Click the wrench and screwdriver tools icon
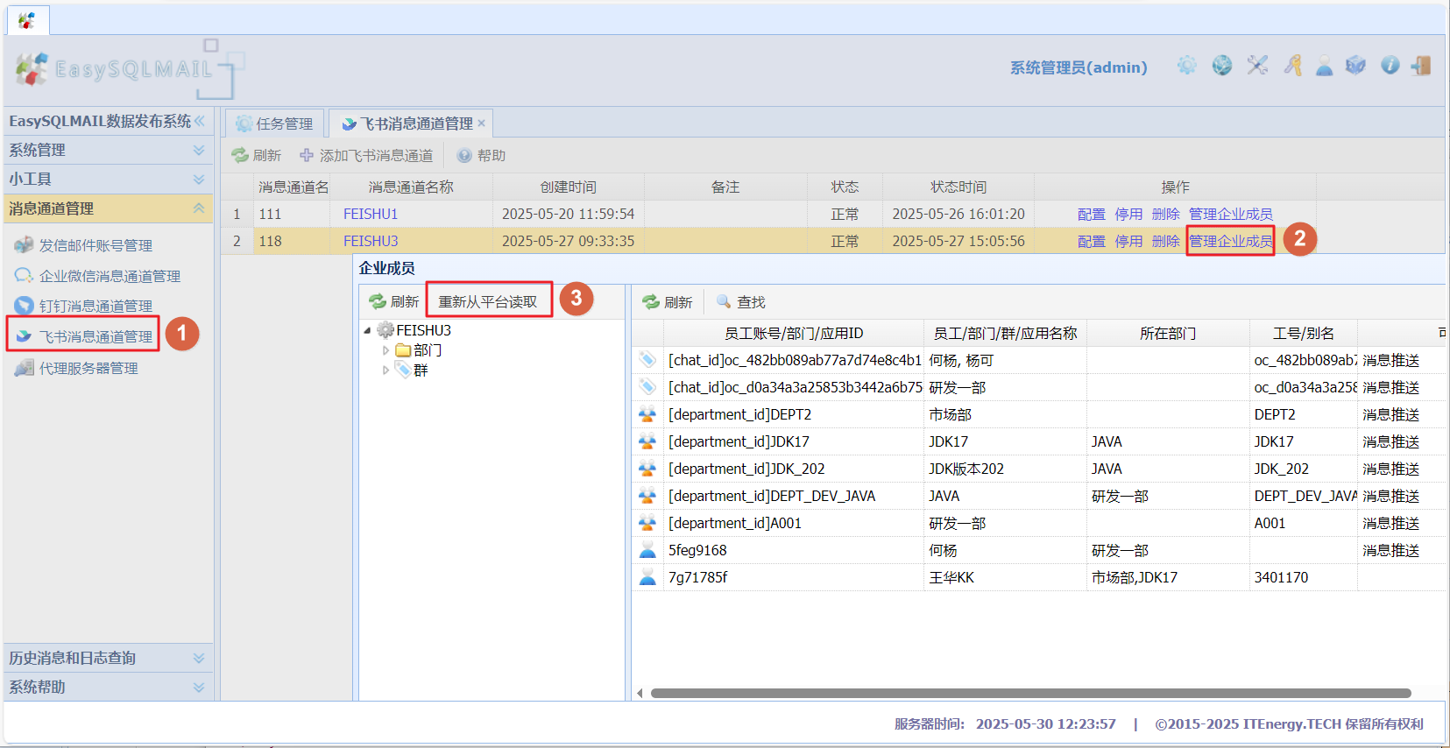The height and width of the screenshot is (748, 1450). tap(1257, 66)
